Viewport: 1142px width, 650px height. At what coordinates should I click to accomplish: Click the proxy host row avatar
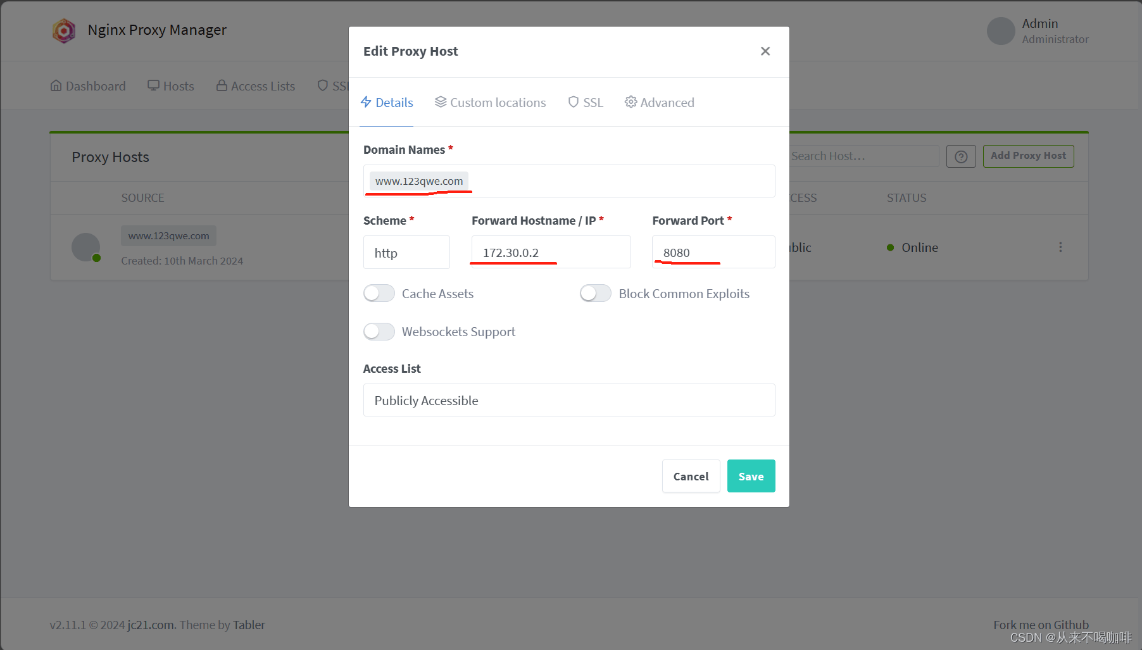(85, 247)
